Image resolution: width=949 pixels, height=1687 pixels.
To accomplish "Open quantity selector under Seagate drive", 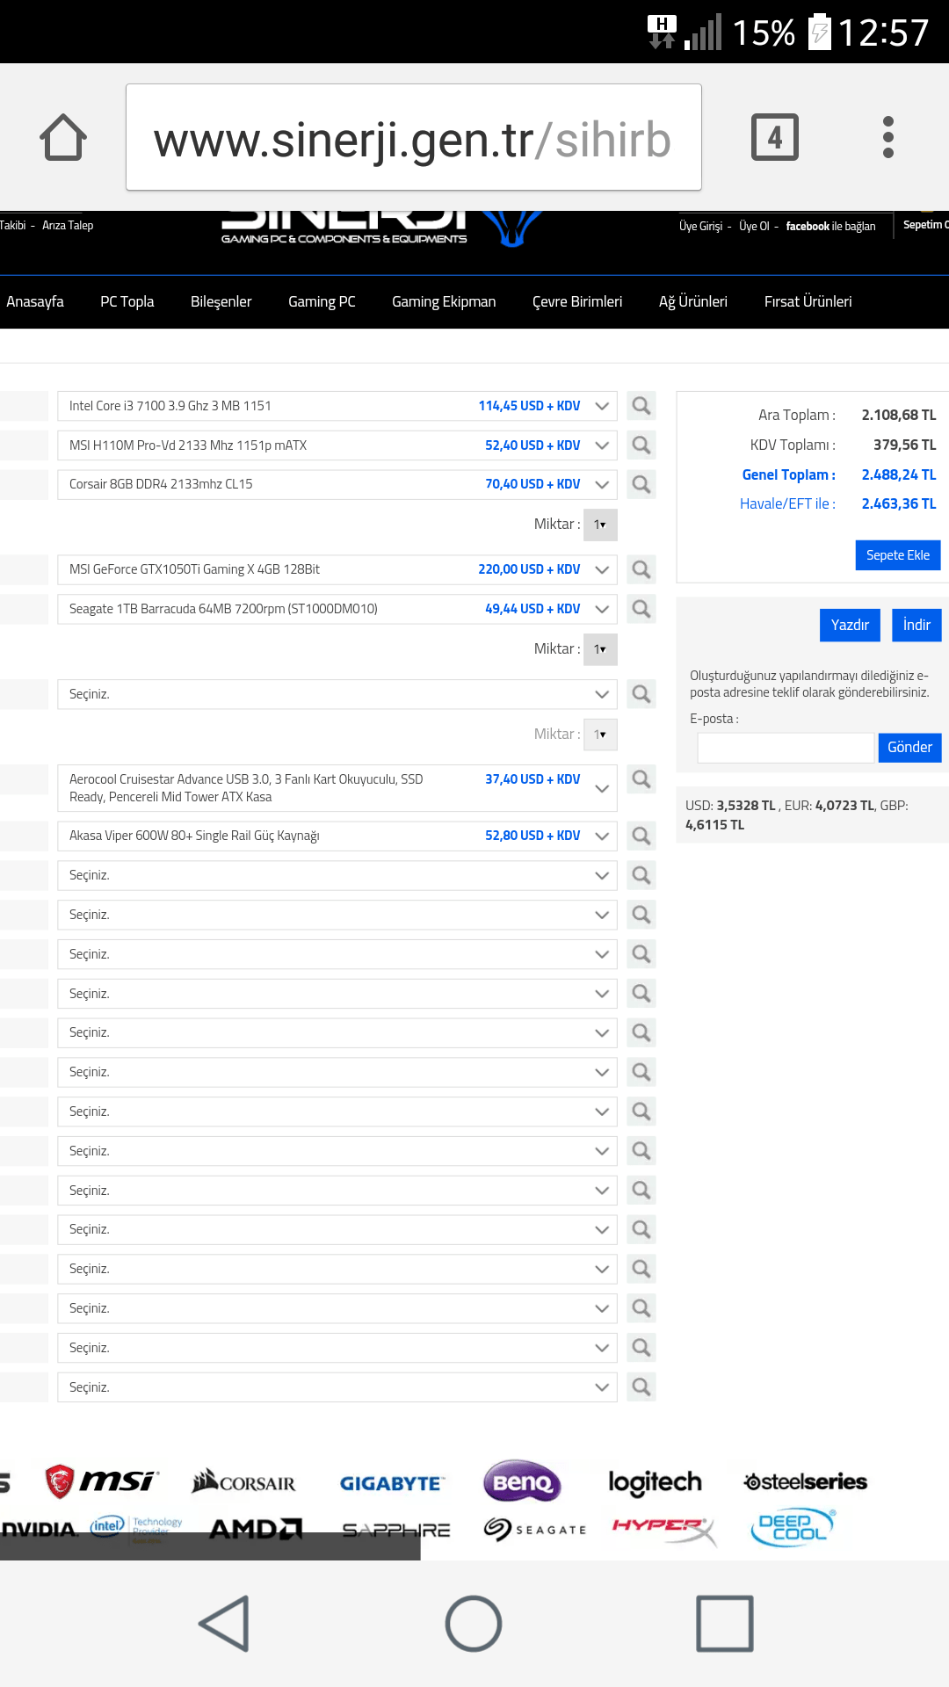I will pos(600,649).
